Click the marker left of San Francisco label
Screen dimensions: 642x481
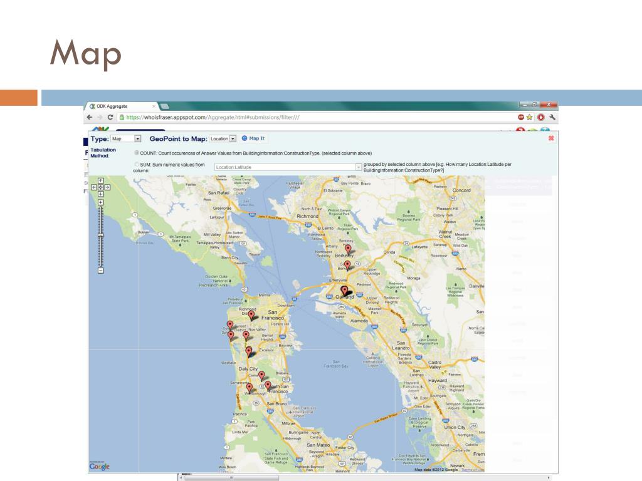point(251,316)
